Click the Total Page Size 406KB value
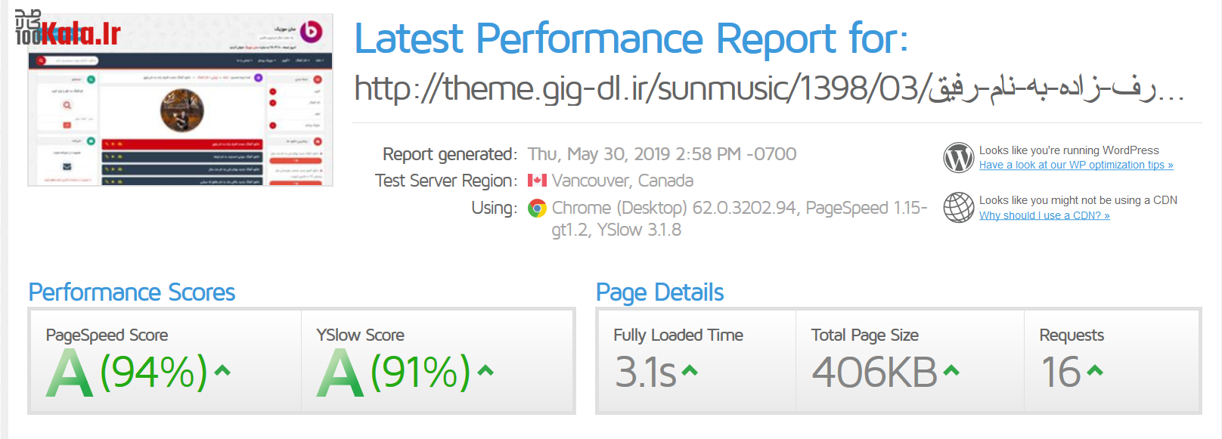Viewport: 1222px width, 439px height. 874,373
